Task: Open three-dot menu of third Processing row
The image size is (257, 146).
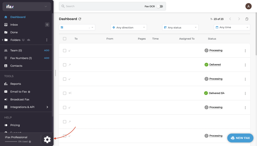Action: pos(245,107)
